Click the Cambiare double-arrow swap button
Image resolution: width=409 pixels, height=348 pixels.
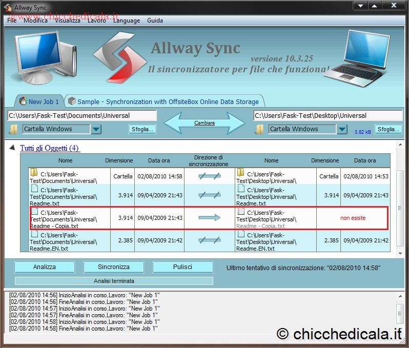tap(205, 123)
